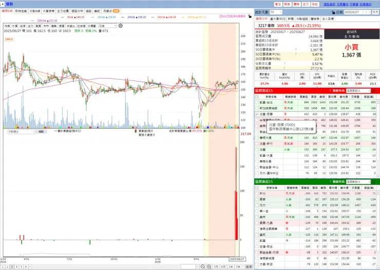Click 200MA legend line marker
380x270 pixels.
pyautogui.click(x=33, y=21)
